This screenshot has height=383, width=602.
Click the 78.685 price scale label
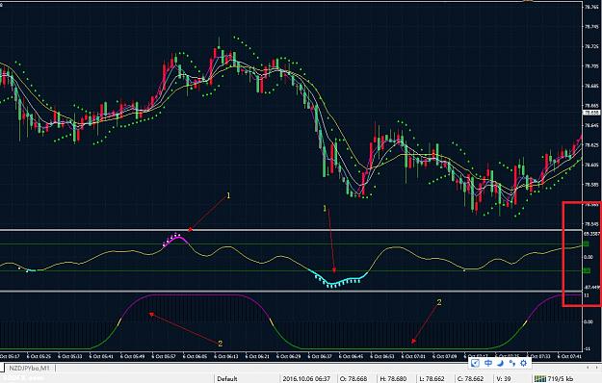[x=591, y=86]
